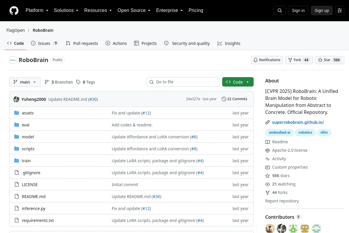Viewport: 349px width, 233px height.
Task: Select the embodied-ai topic tag
Action: [279, 133]
